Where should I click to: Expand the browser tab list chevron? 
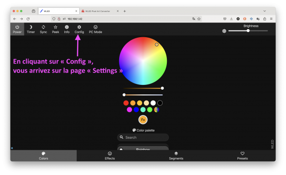[265, 11]
